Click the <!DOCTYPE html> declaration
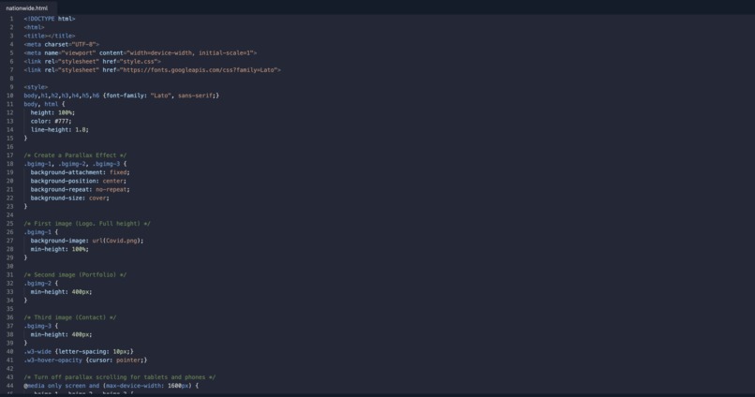This screenshot has width=755, height=397. click(50, 19)
